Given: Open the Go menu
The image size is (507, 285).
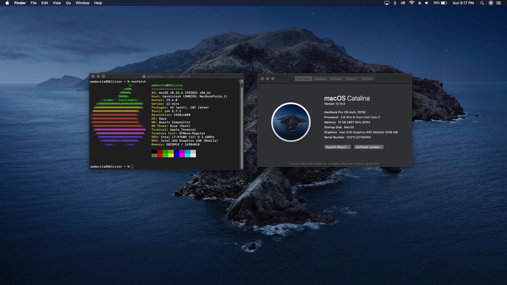Looking at the screenshot, I should [x=68, y=3].
